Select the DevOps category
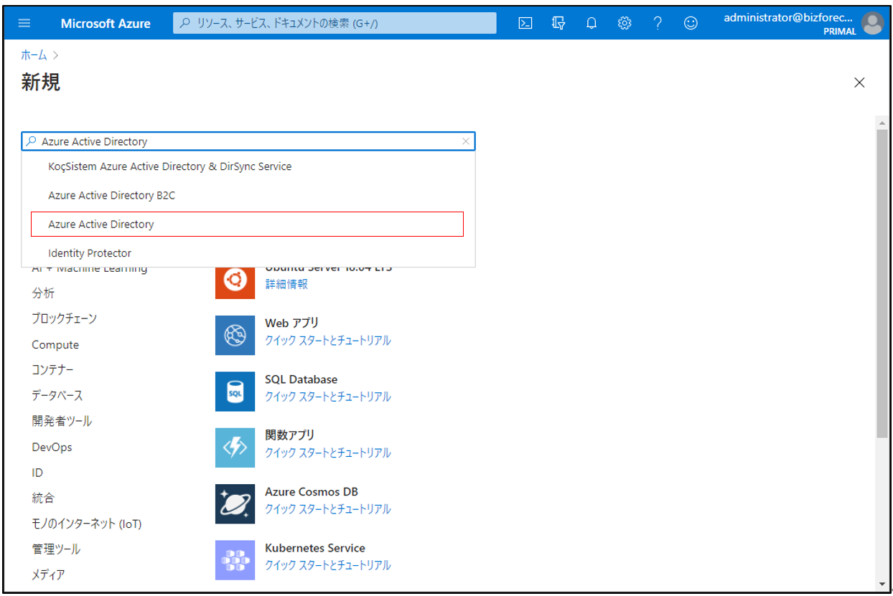Screen dimensions: 893x596 pos(52,447)
